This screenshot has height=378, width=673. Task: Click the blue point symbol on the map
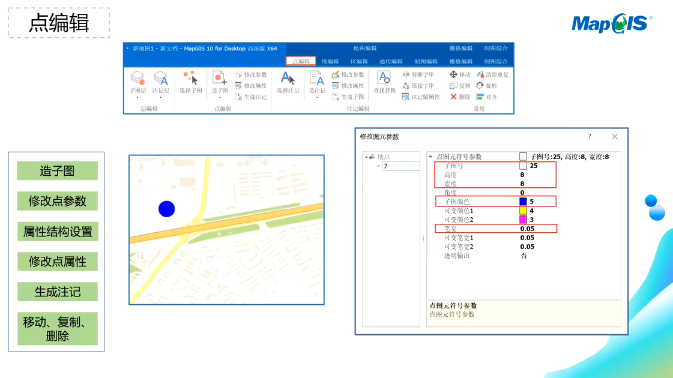pos(166,209)
